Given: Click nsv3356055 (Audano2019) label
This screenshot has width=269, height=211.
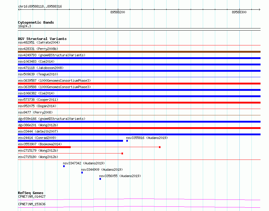Looking at the screenshot, I should point(120,176).
